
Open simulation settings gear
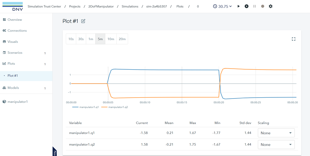(x=271, y=6)
